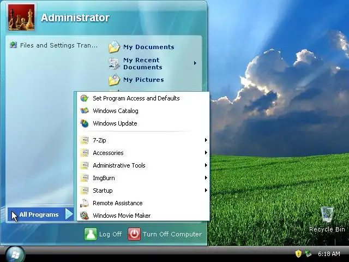349x262 pixels.
Task: Click the chess pieces user account picture
Action: [21, 17]
